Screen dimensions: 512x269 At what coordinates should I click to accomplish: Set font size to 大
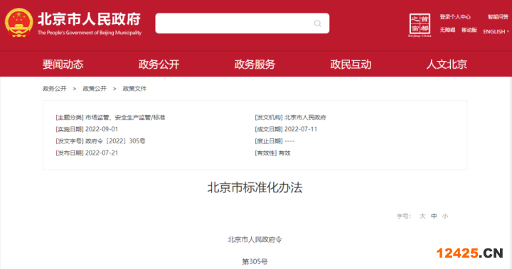tap(422, 216)
